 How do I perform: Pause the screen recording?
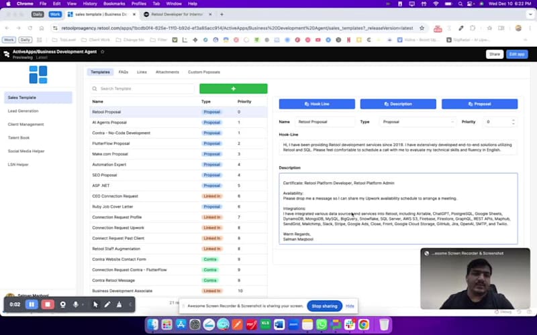pos(32,304)
